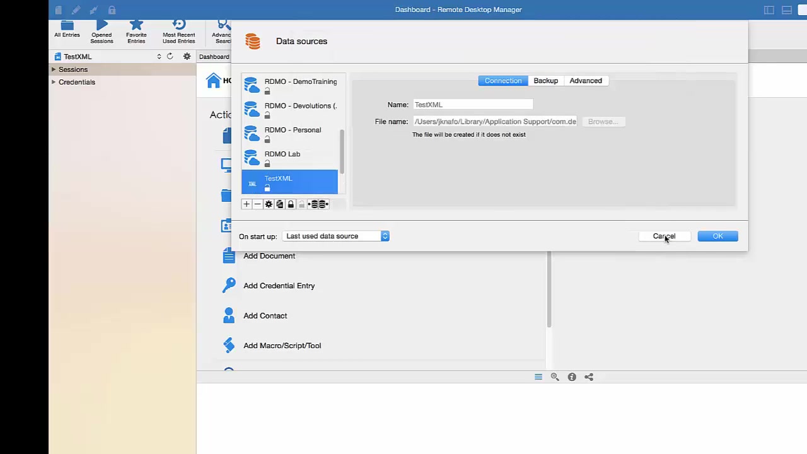807x454 pixels.
Task: Click the minus icon to remove the data source
Action: (257, 204)
